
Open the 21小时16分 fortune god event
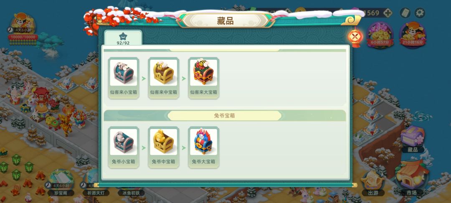413,35
